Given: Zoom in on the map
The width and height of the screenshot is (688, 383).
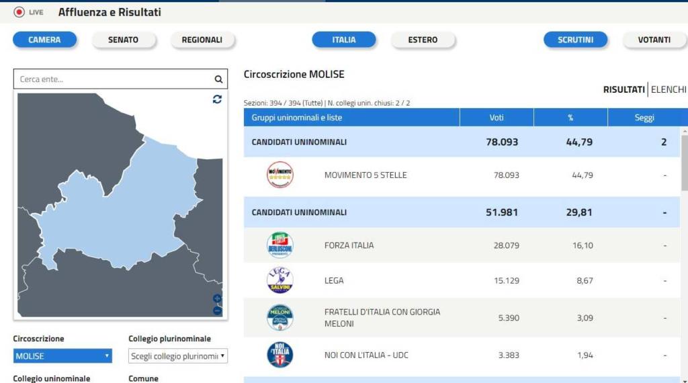Looking at the screenshot, I should (217, 298).
